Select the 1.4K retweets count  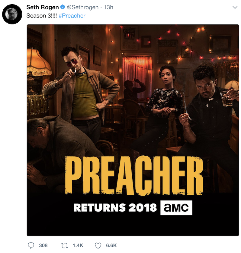coord(78,245)
